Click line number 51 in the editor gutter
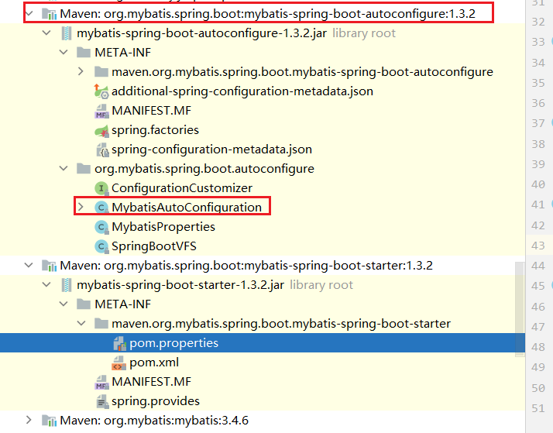Image resolution: width=553 pixels, height=433 pixels. pos(538,408)
